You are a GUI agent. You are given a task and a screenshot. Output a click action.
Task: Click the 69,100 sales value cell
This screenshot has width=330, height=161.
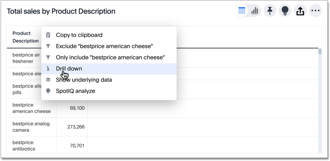click(x=77, y=108)
